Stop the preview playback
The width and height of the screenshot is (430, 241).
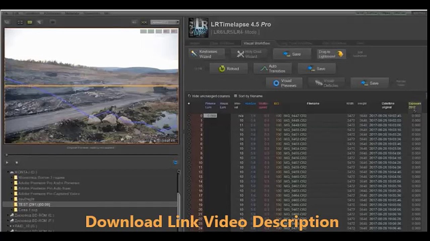[x=16, y=163]
